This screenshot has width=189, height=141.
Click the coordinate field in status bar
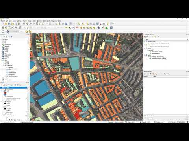(x=119, y=122)
